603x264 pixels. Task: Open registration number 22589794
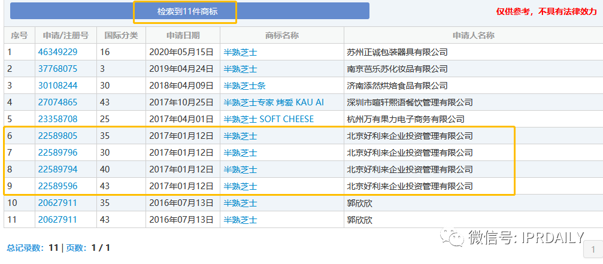point(57,169)
